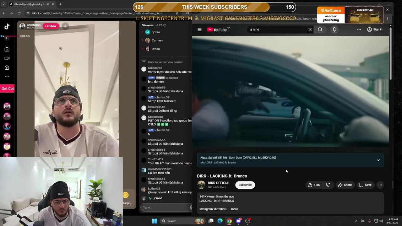This screenshot has height=226, width=402.
Task: Open the TikTok video camera sidebar icon
Action: [7, 58]
